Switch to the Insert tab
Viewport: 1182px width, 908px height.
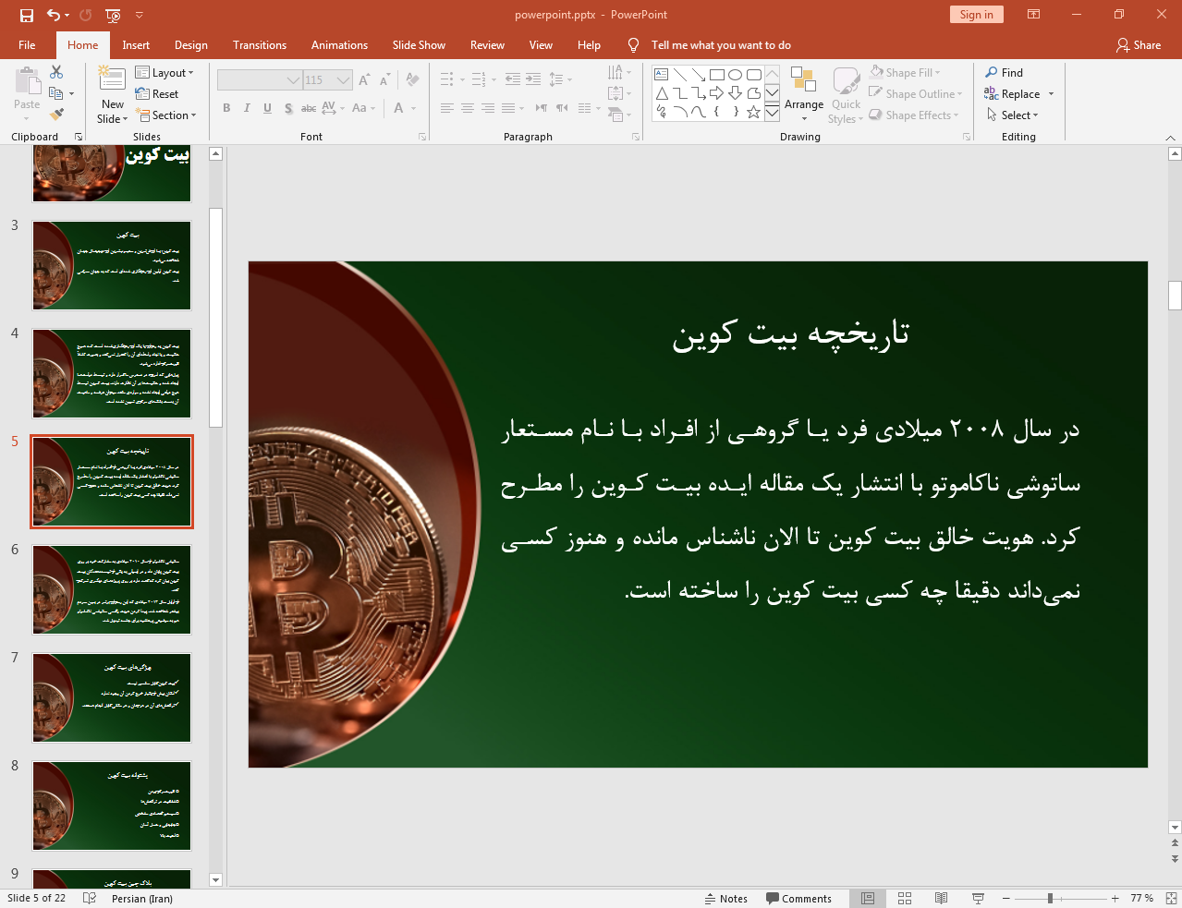pos(136,45)
